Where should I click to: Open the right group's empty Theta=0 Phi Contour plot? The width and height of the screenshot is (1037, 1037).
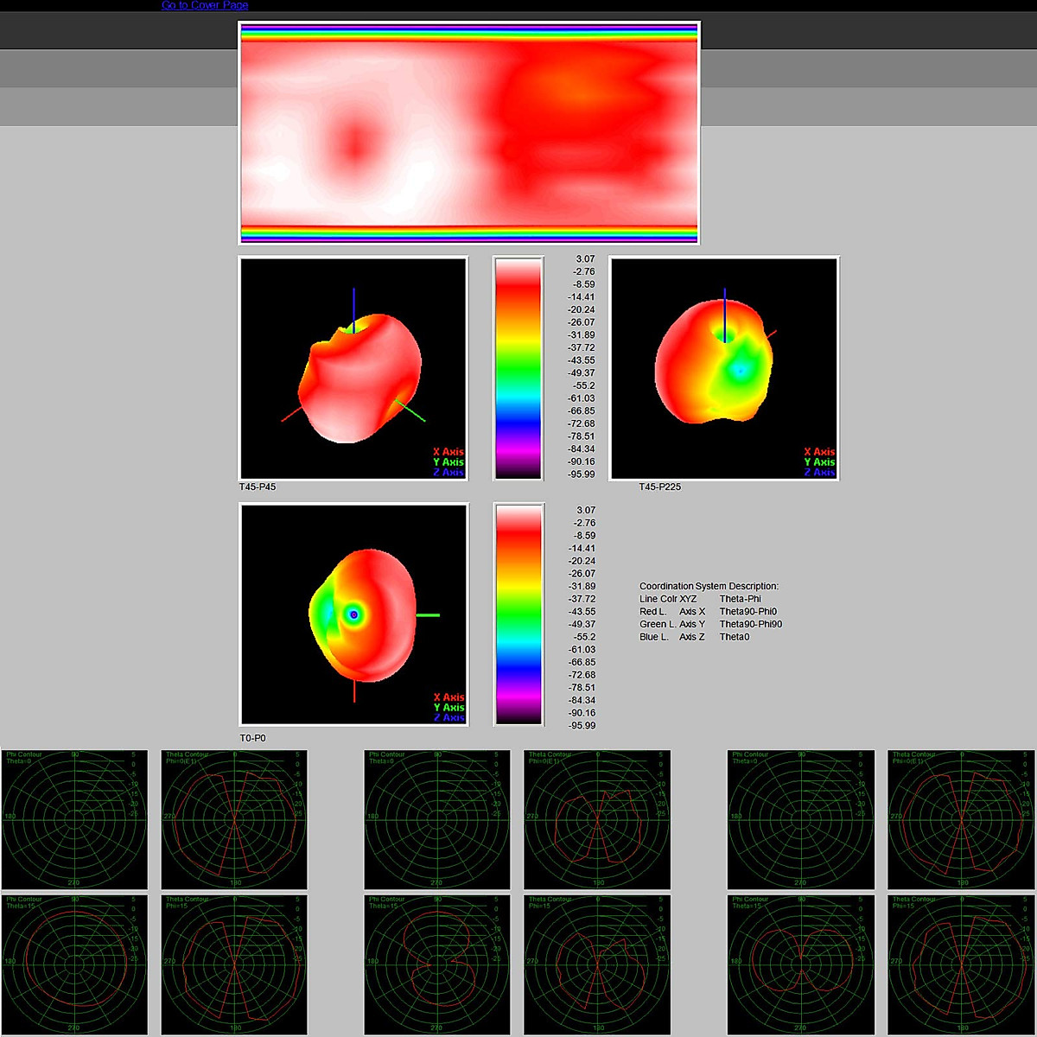[x=800, y=818]
